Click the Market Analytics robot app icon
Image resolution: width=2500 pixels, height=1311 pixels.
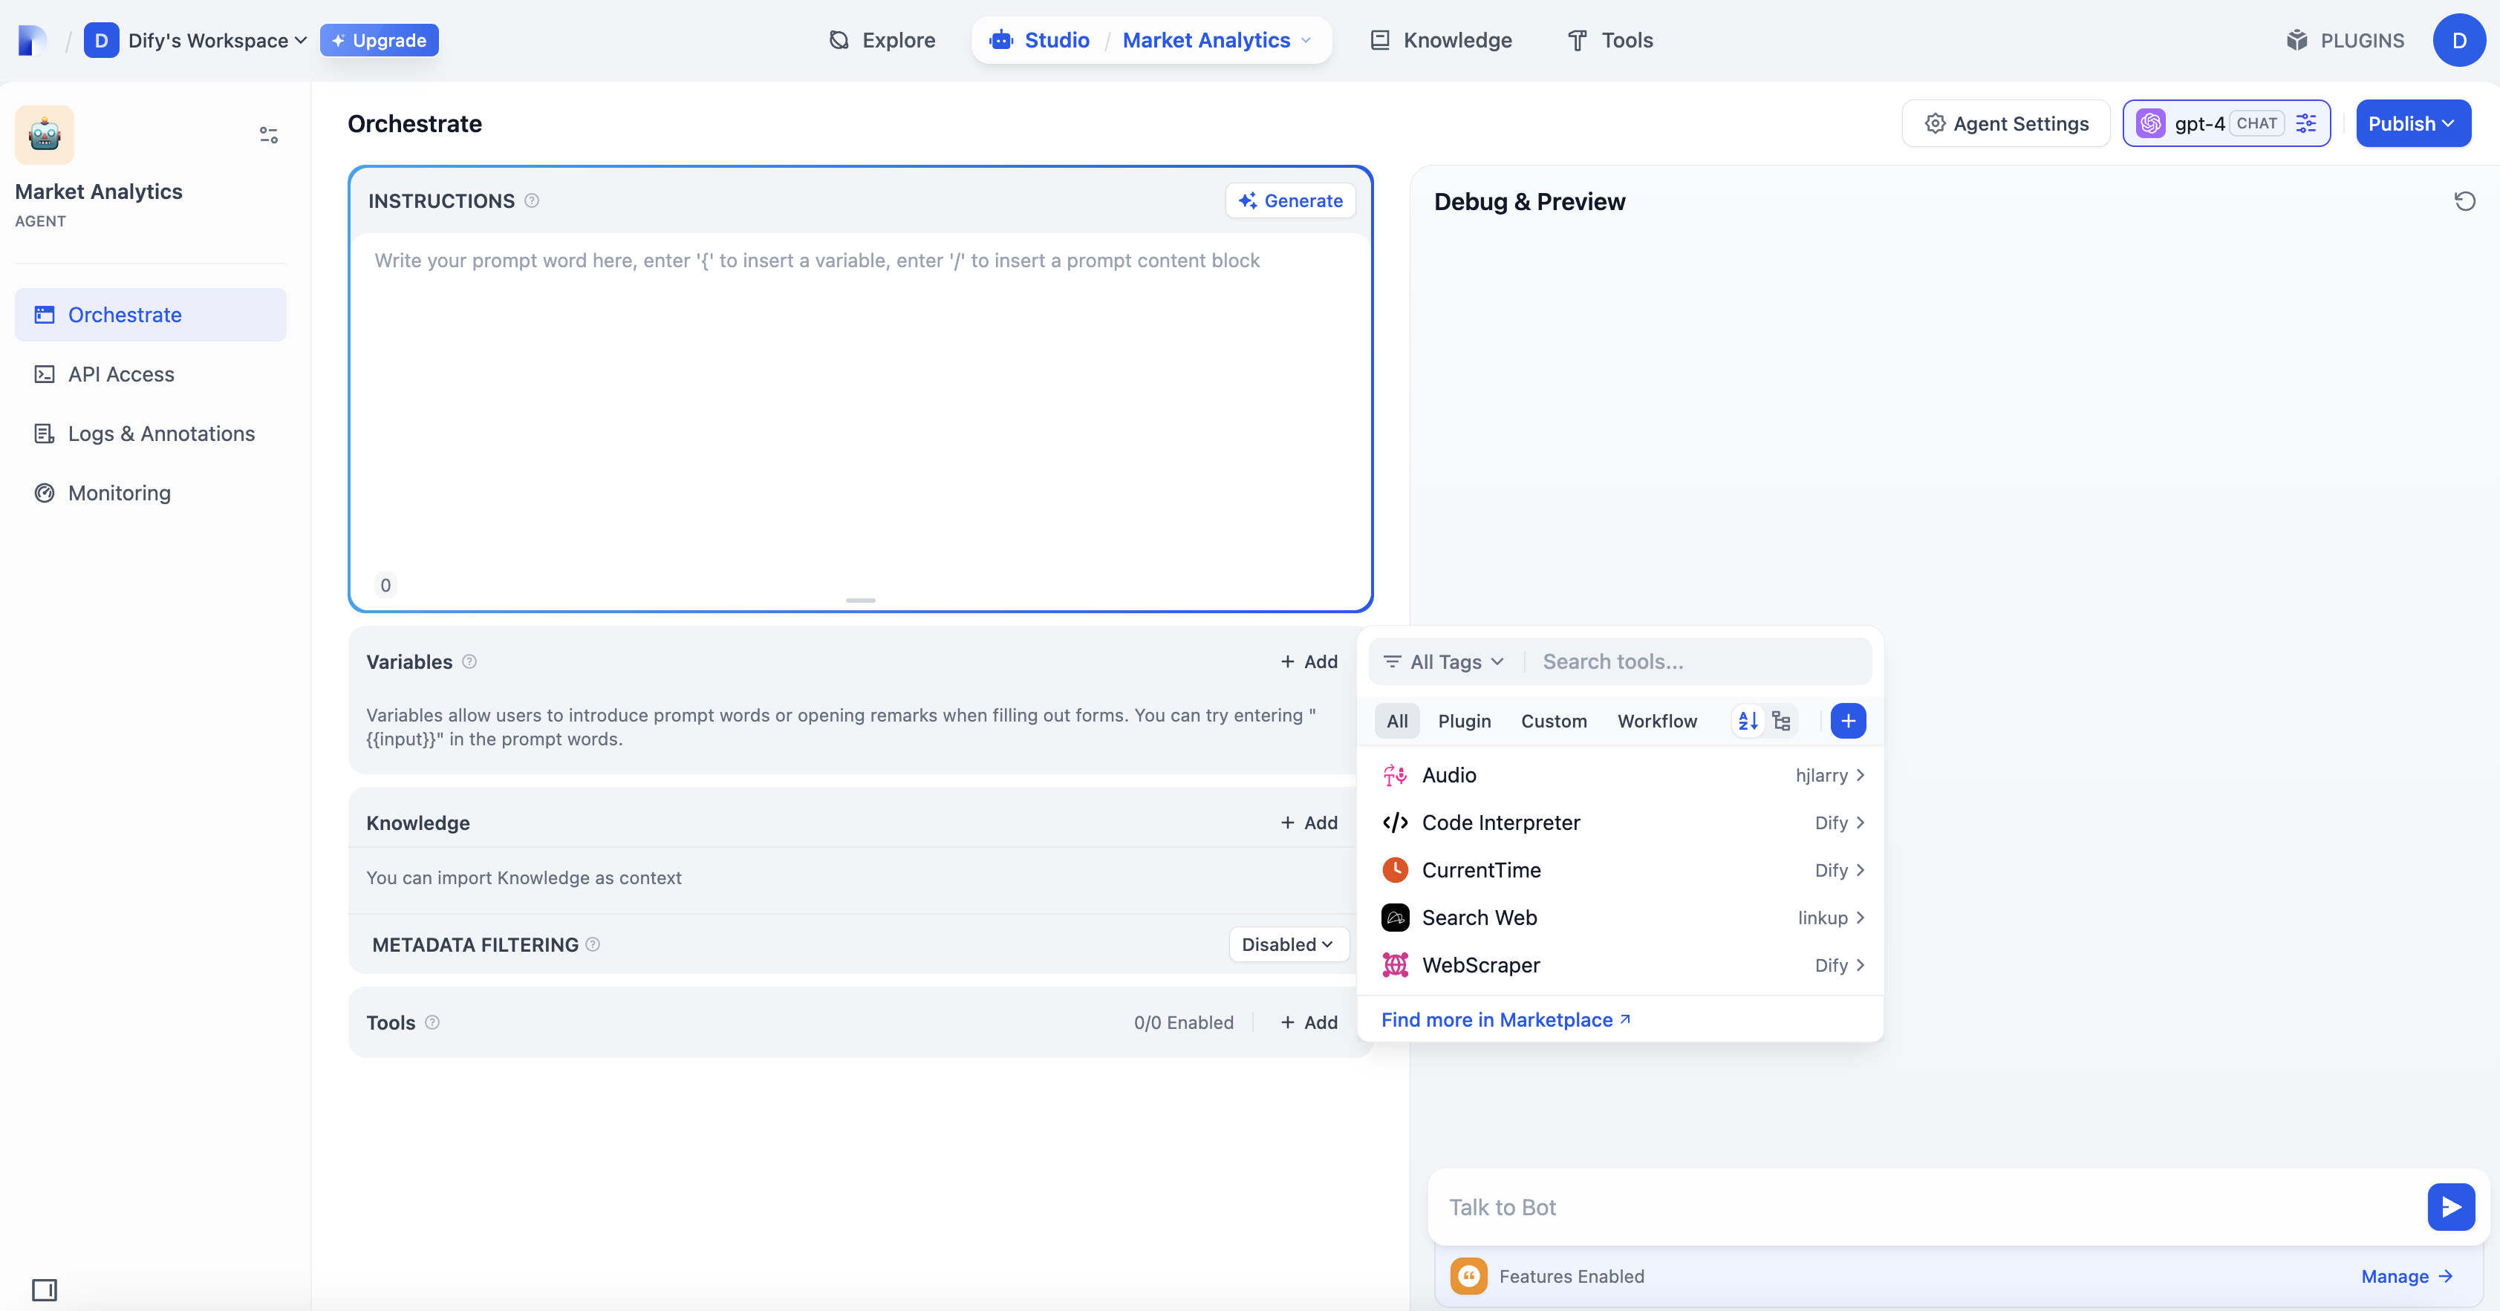[x=45, y=135]
